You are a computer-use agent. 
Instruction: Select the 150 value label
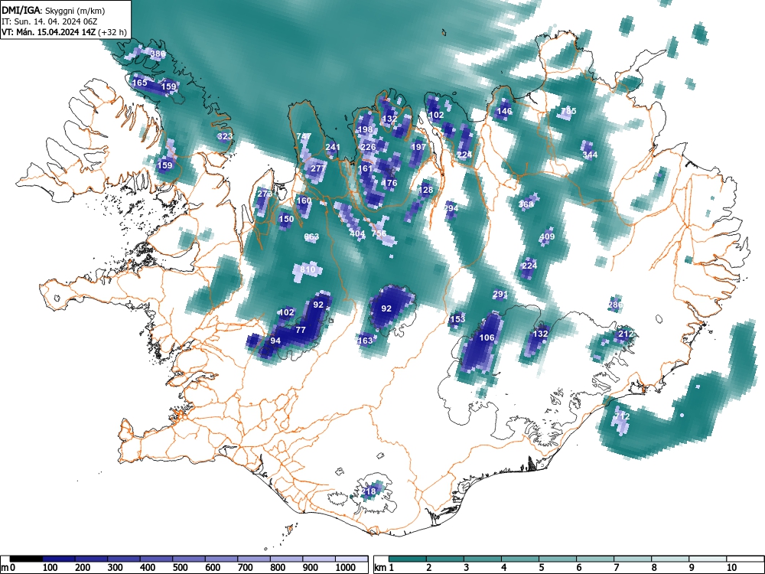(286, 219)
